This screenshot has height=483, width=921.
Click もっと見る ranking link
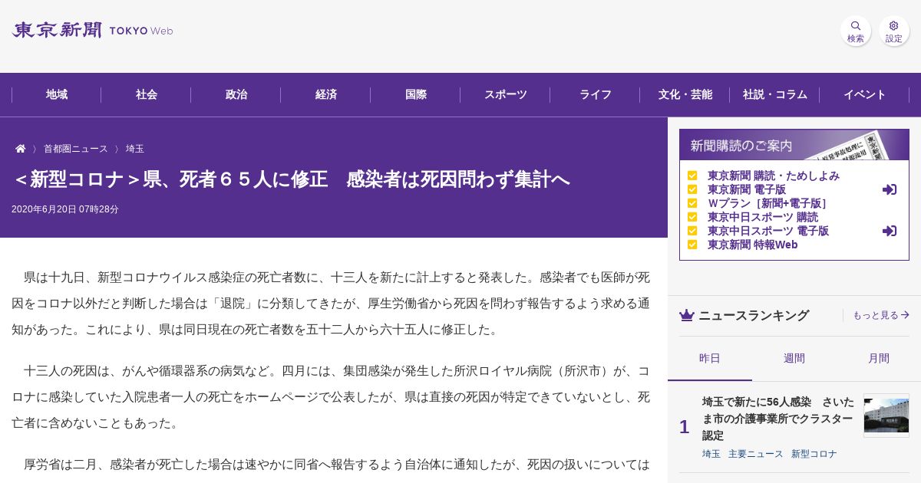coord(881,315)
